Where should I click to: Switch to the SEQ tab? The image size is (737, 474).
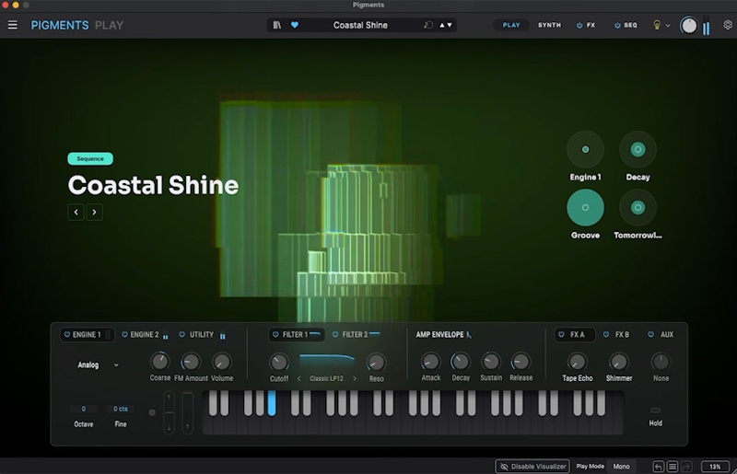626,25
